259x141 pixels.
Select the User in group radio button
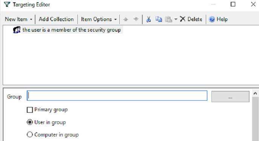(x=30, y=122)
